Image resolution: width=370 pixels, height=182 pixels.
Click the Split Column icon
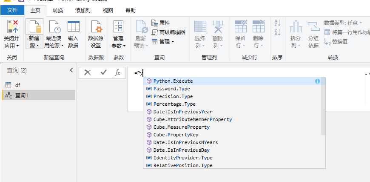pos(296,27)
